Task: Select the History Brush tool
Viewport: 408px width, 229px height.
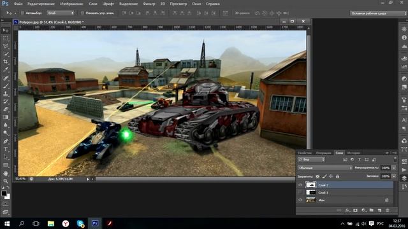Action: click(6, 102)
